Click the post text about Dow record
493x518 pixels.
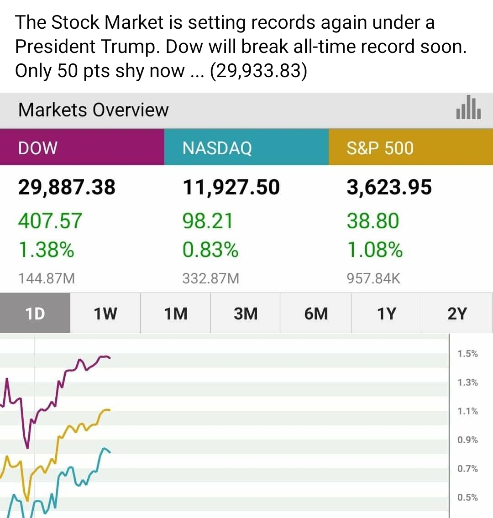pos(241,47)
